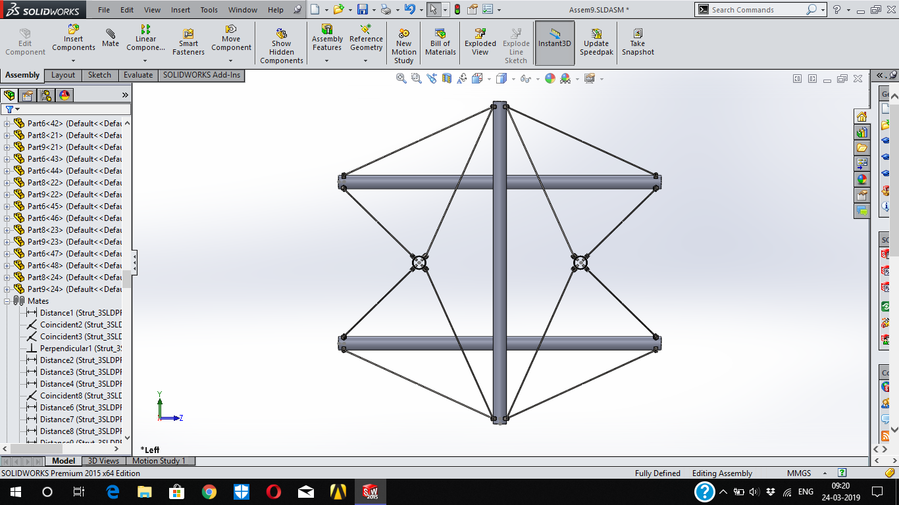Screen dimensions: 899x505
Task: Open Smart Fasteners tool
Action: pos(188,42)
